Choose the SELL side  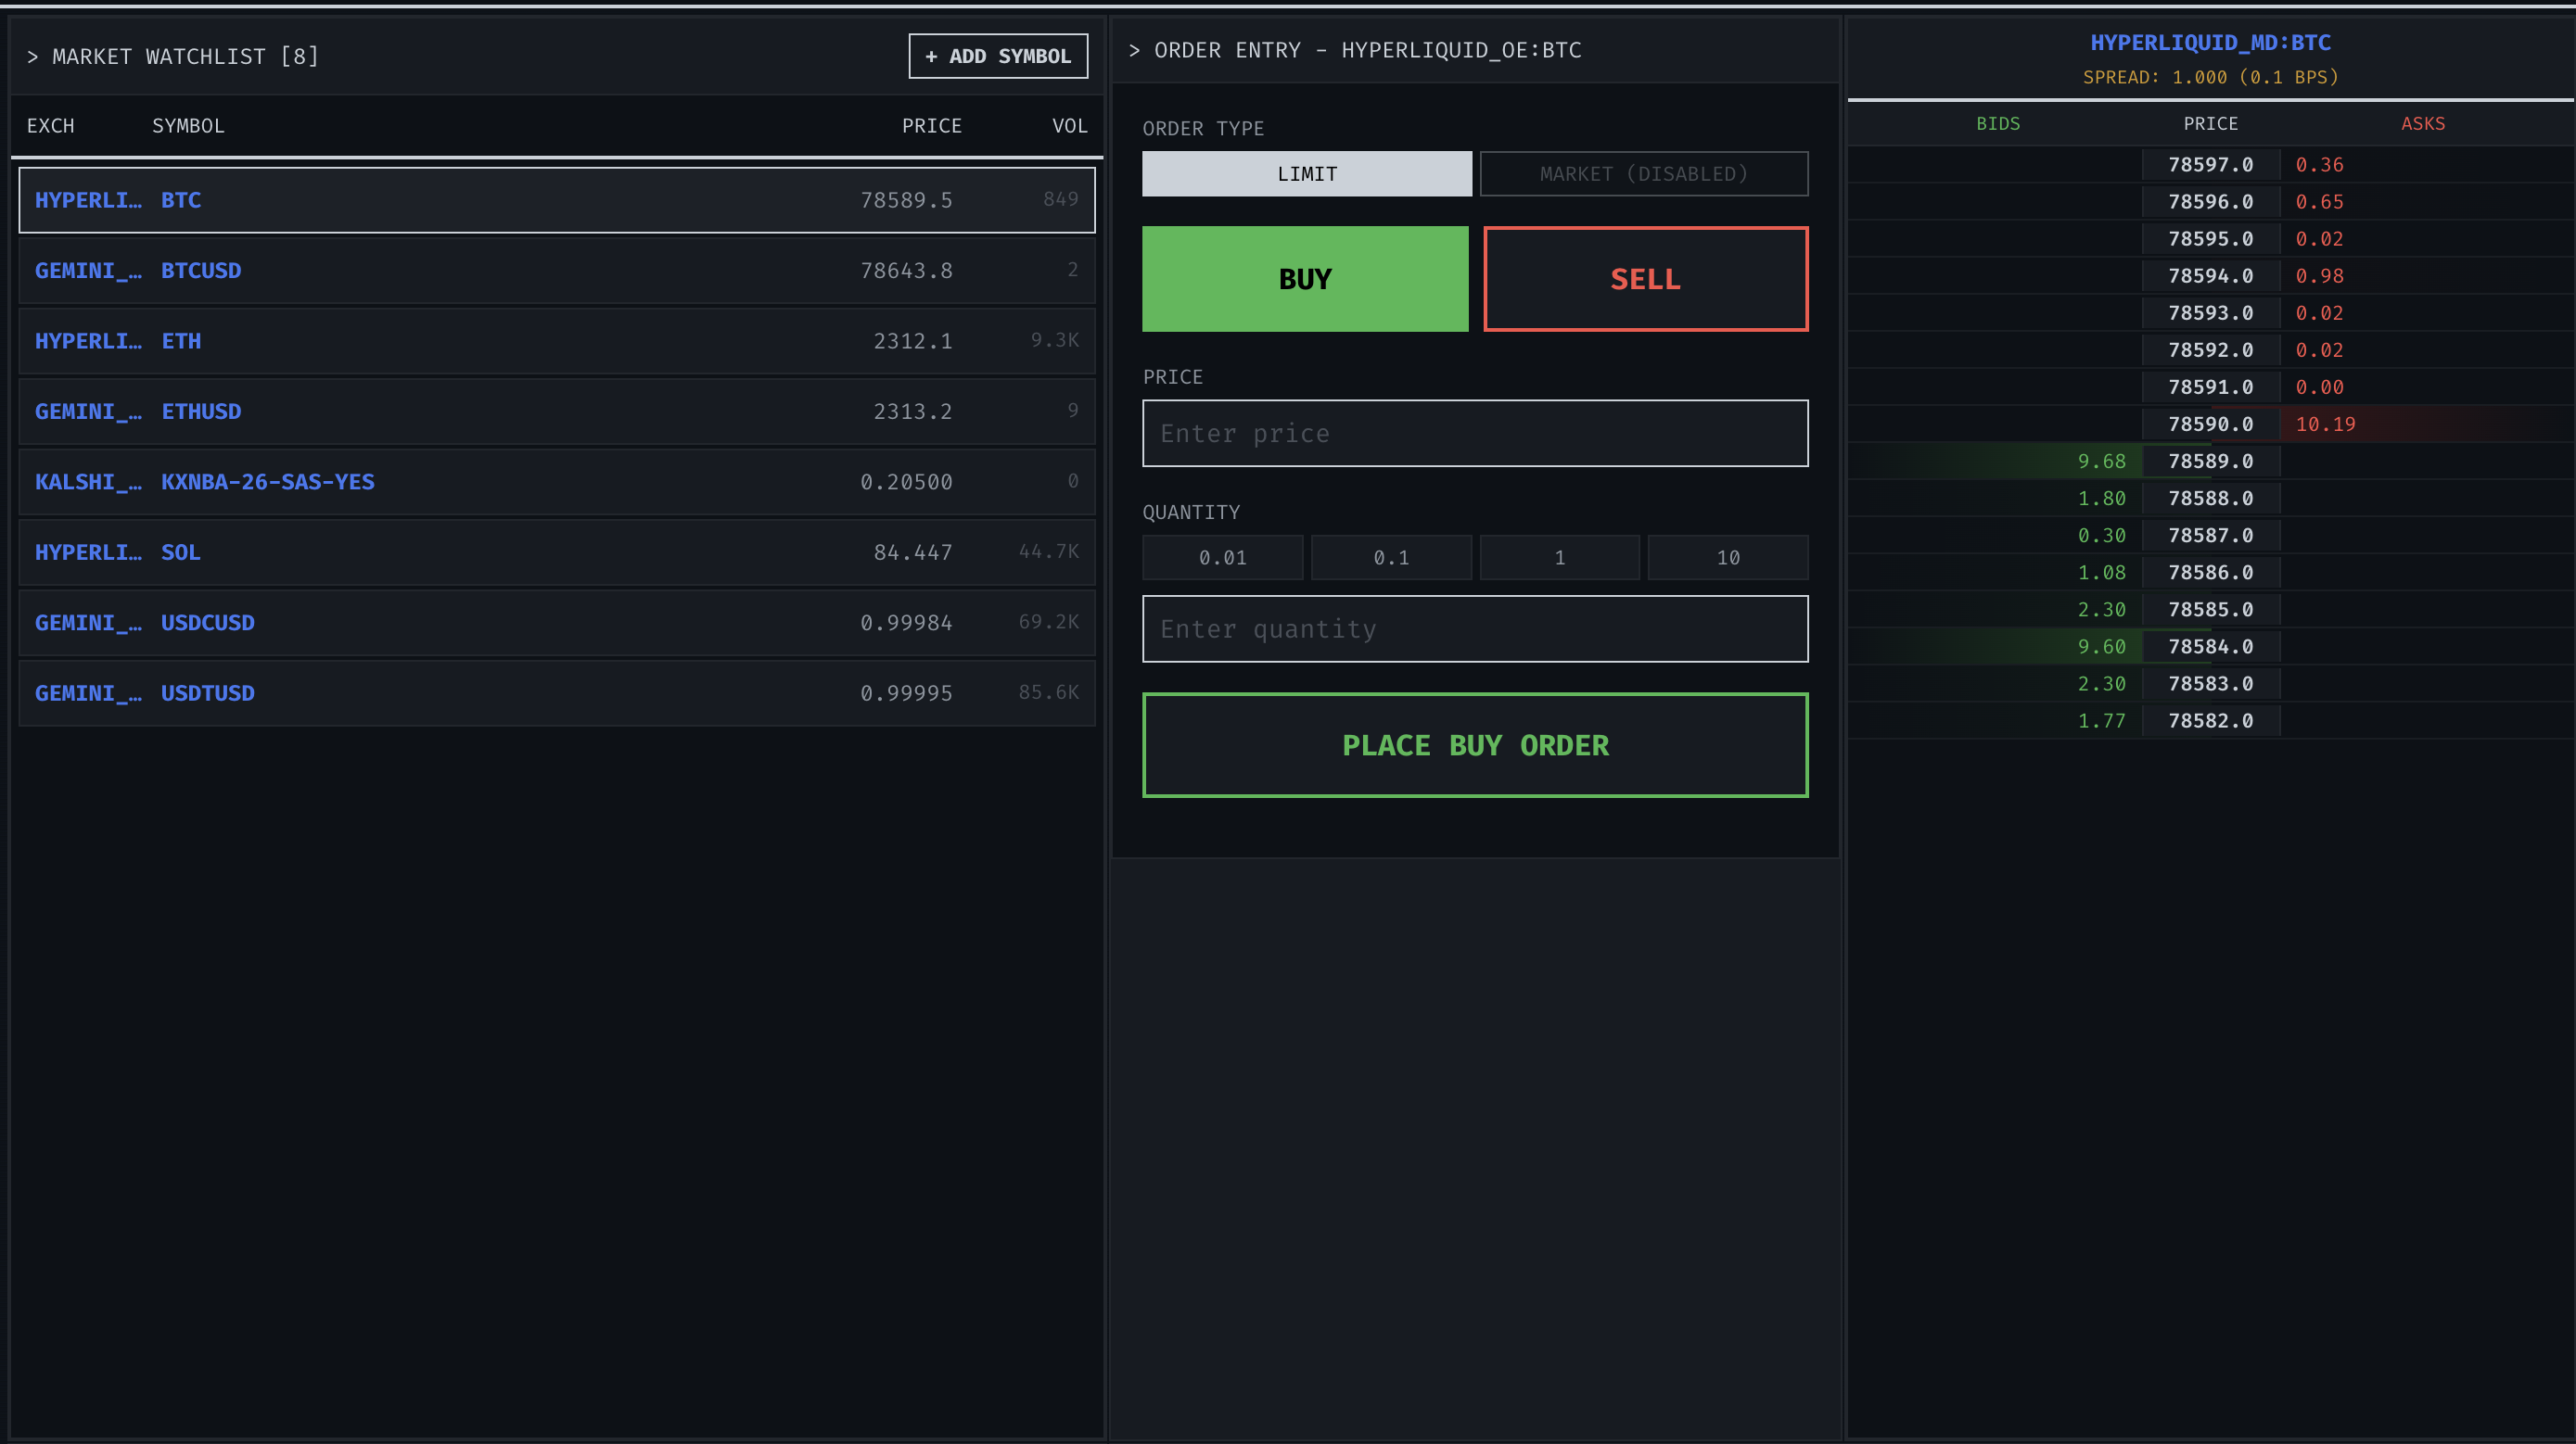pyautogui.click(x=1645, y=279)
